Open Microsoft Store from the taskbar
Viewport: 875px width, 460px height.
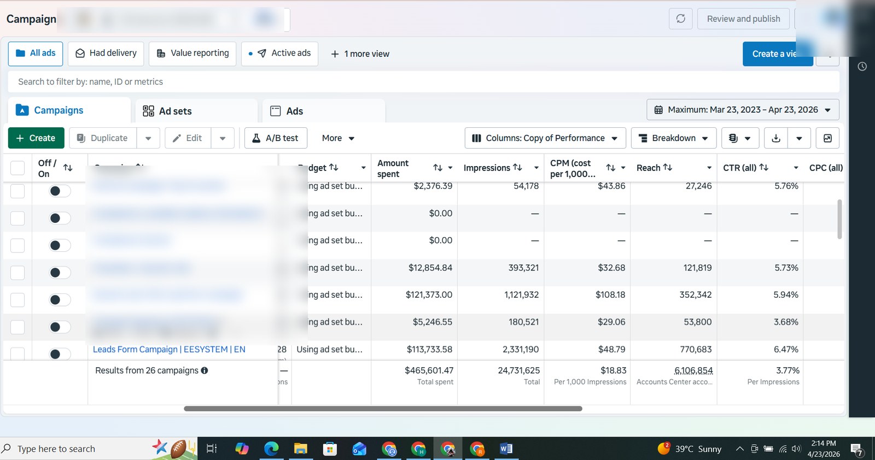(330, 449)
